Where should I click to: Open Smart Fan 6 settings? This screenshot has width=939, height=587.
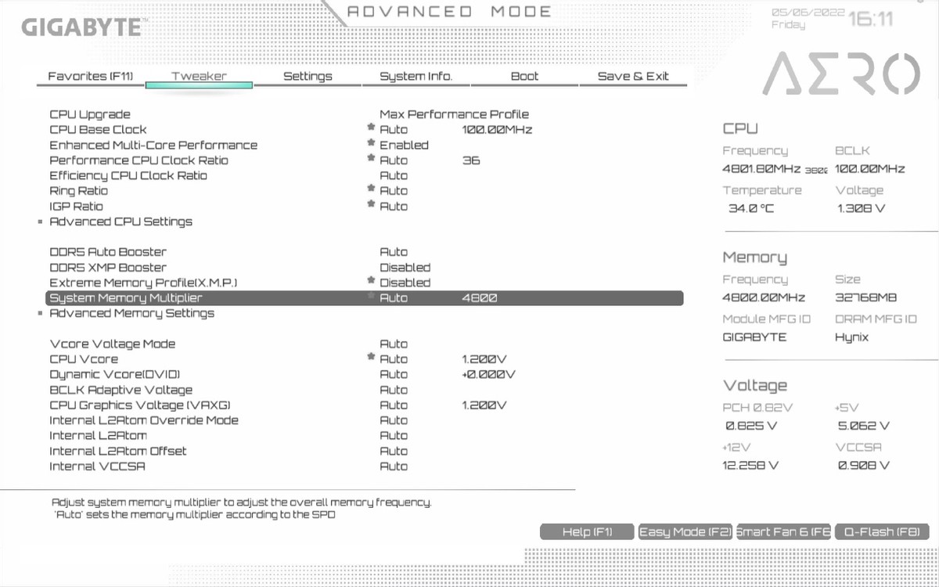pos(783,532)
